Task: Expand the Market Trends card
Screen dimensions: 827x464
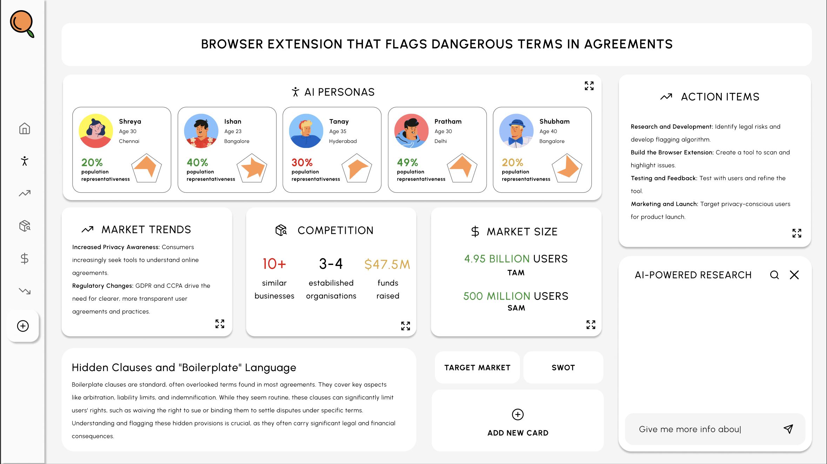Action: (x=220, y=324)
